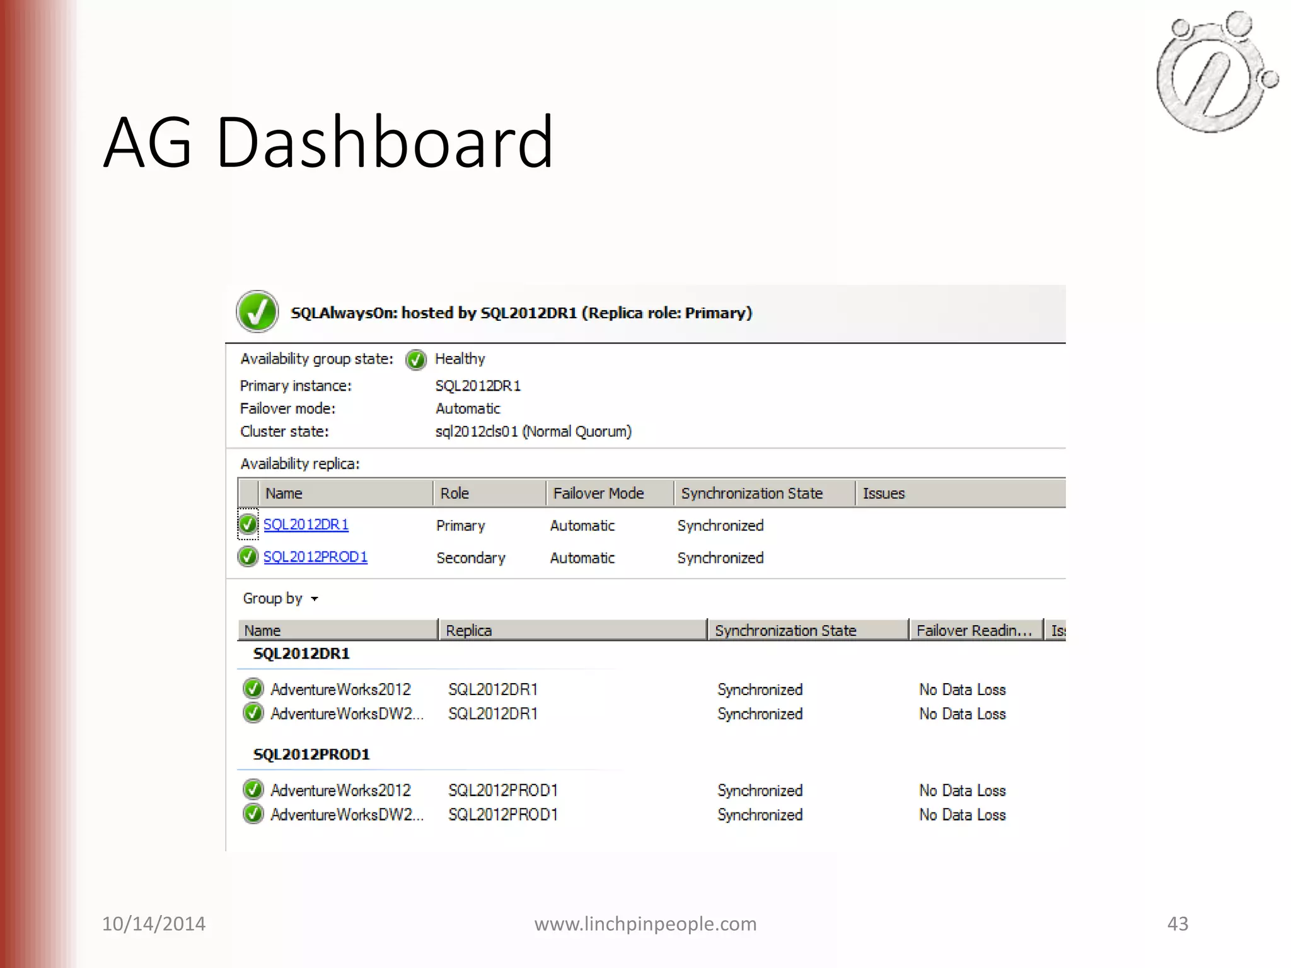Viewport: 1291px width, 968px height.
Task: Click the AdventureWorks2012 status icon under SQL2012DR1
Action: click(x=253, y=688)
